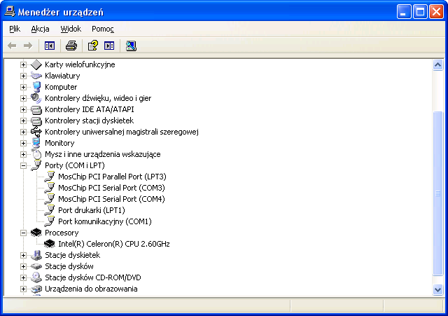Open the Widok menu
Viewport: 448px width, 316px height.
pos(71,29)
